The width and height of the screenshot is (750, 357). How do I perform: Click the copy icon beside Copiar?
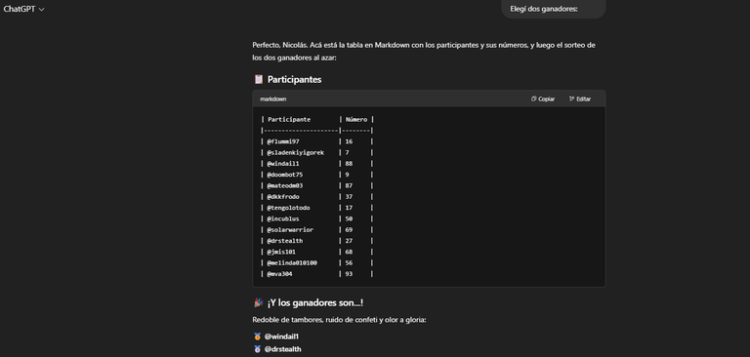[x=533, y=99]
